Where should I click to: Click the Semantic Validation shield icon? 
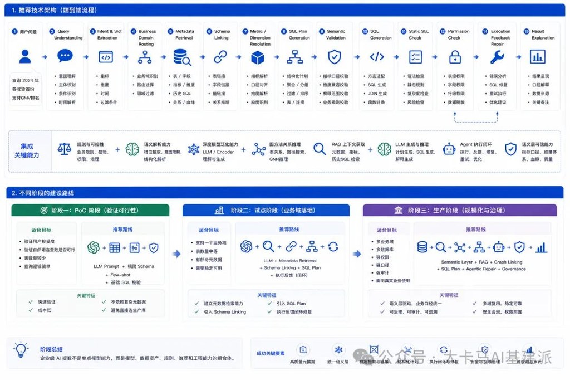[x=335, y=57]
